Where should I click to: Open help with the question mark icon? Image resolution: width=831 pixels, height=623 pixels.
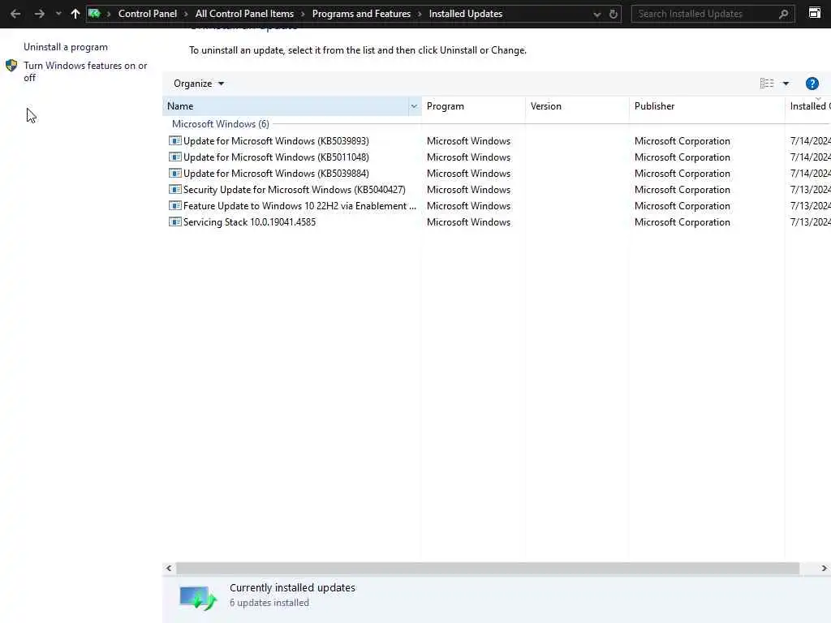point(812,84)
